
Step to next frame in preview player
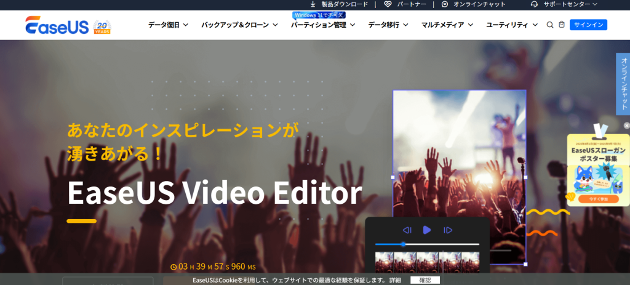448,230
